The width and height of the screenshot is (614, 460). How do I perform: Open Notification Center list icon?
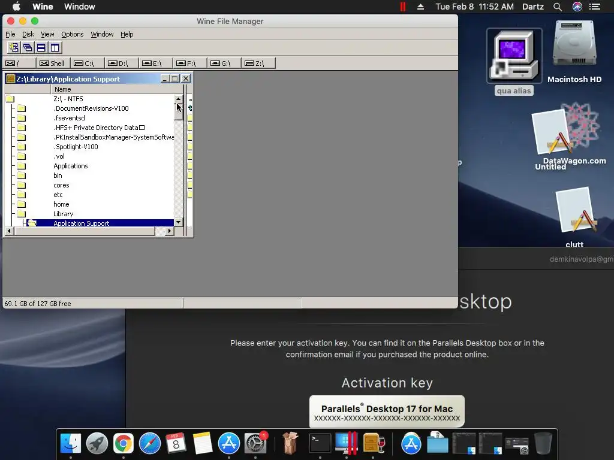[595, 7]
